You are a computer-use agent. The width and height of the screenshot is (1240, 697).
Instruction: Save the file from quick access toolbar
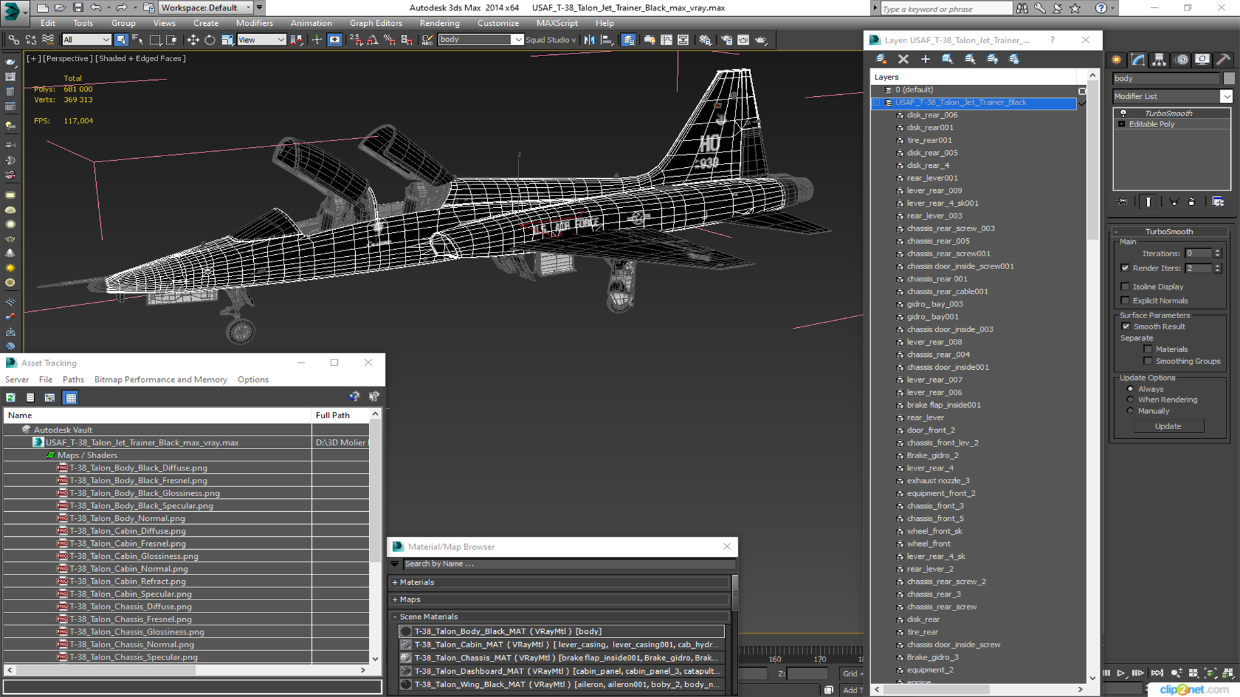pos(78,8)
